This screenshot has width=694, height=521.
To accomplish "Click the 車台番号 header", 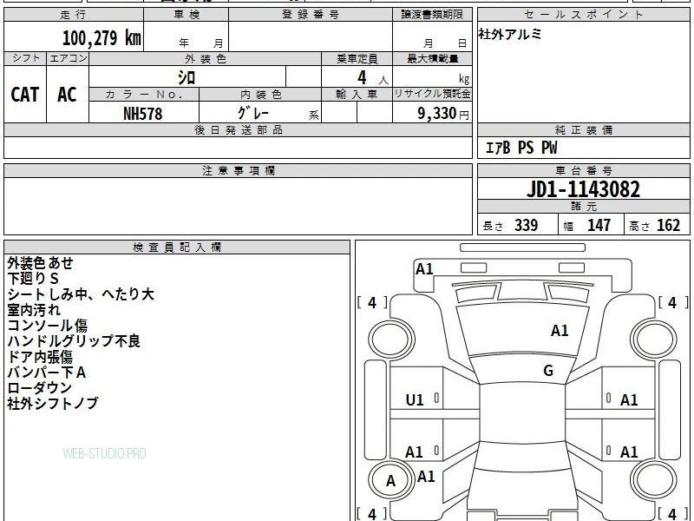I will [x=583, y=170].
